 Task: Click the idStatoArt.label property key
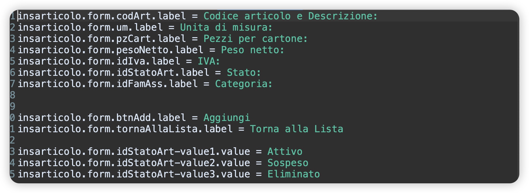(113, 73)
